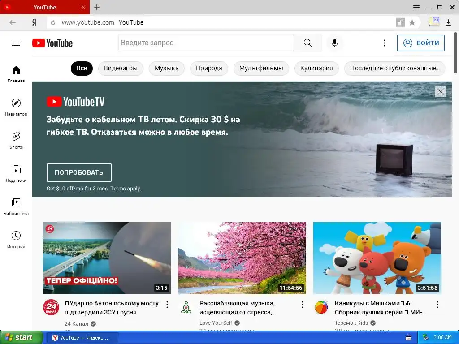
Task: Click the magnifier search button
Action: pyautogui.click(x=307, y=43)
